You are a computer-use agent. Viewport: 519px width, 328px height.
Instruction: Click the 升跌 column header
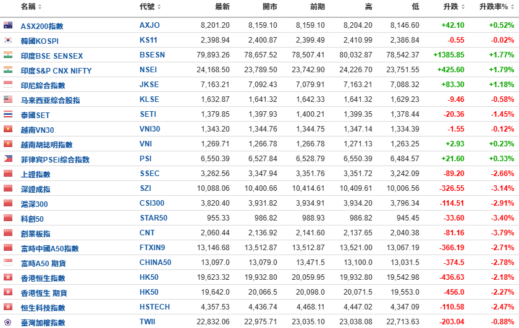coord(451,7)
